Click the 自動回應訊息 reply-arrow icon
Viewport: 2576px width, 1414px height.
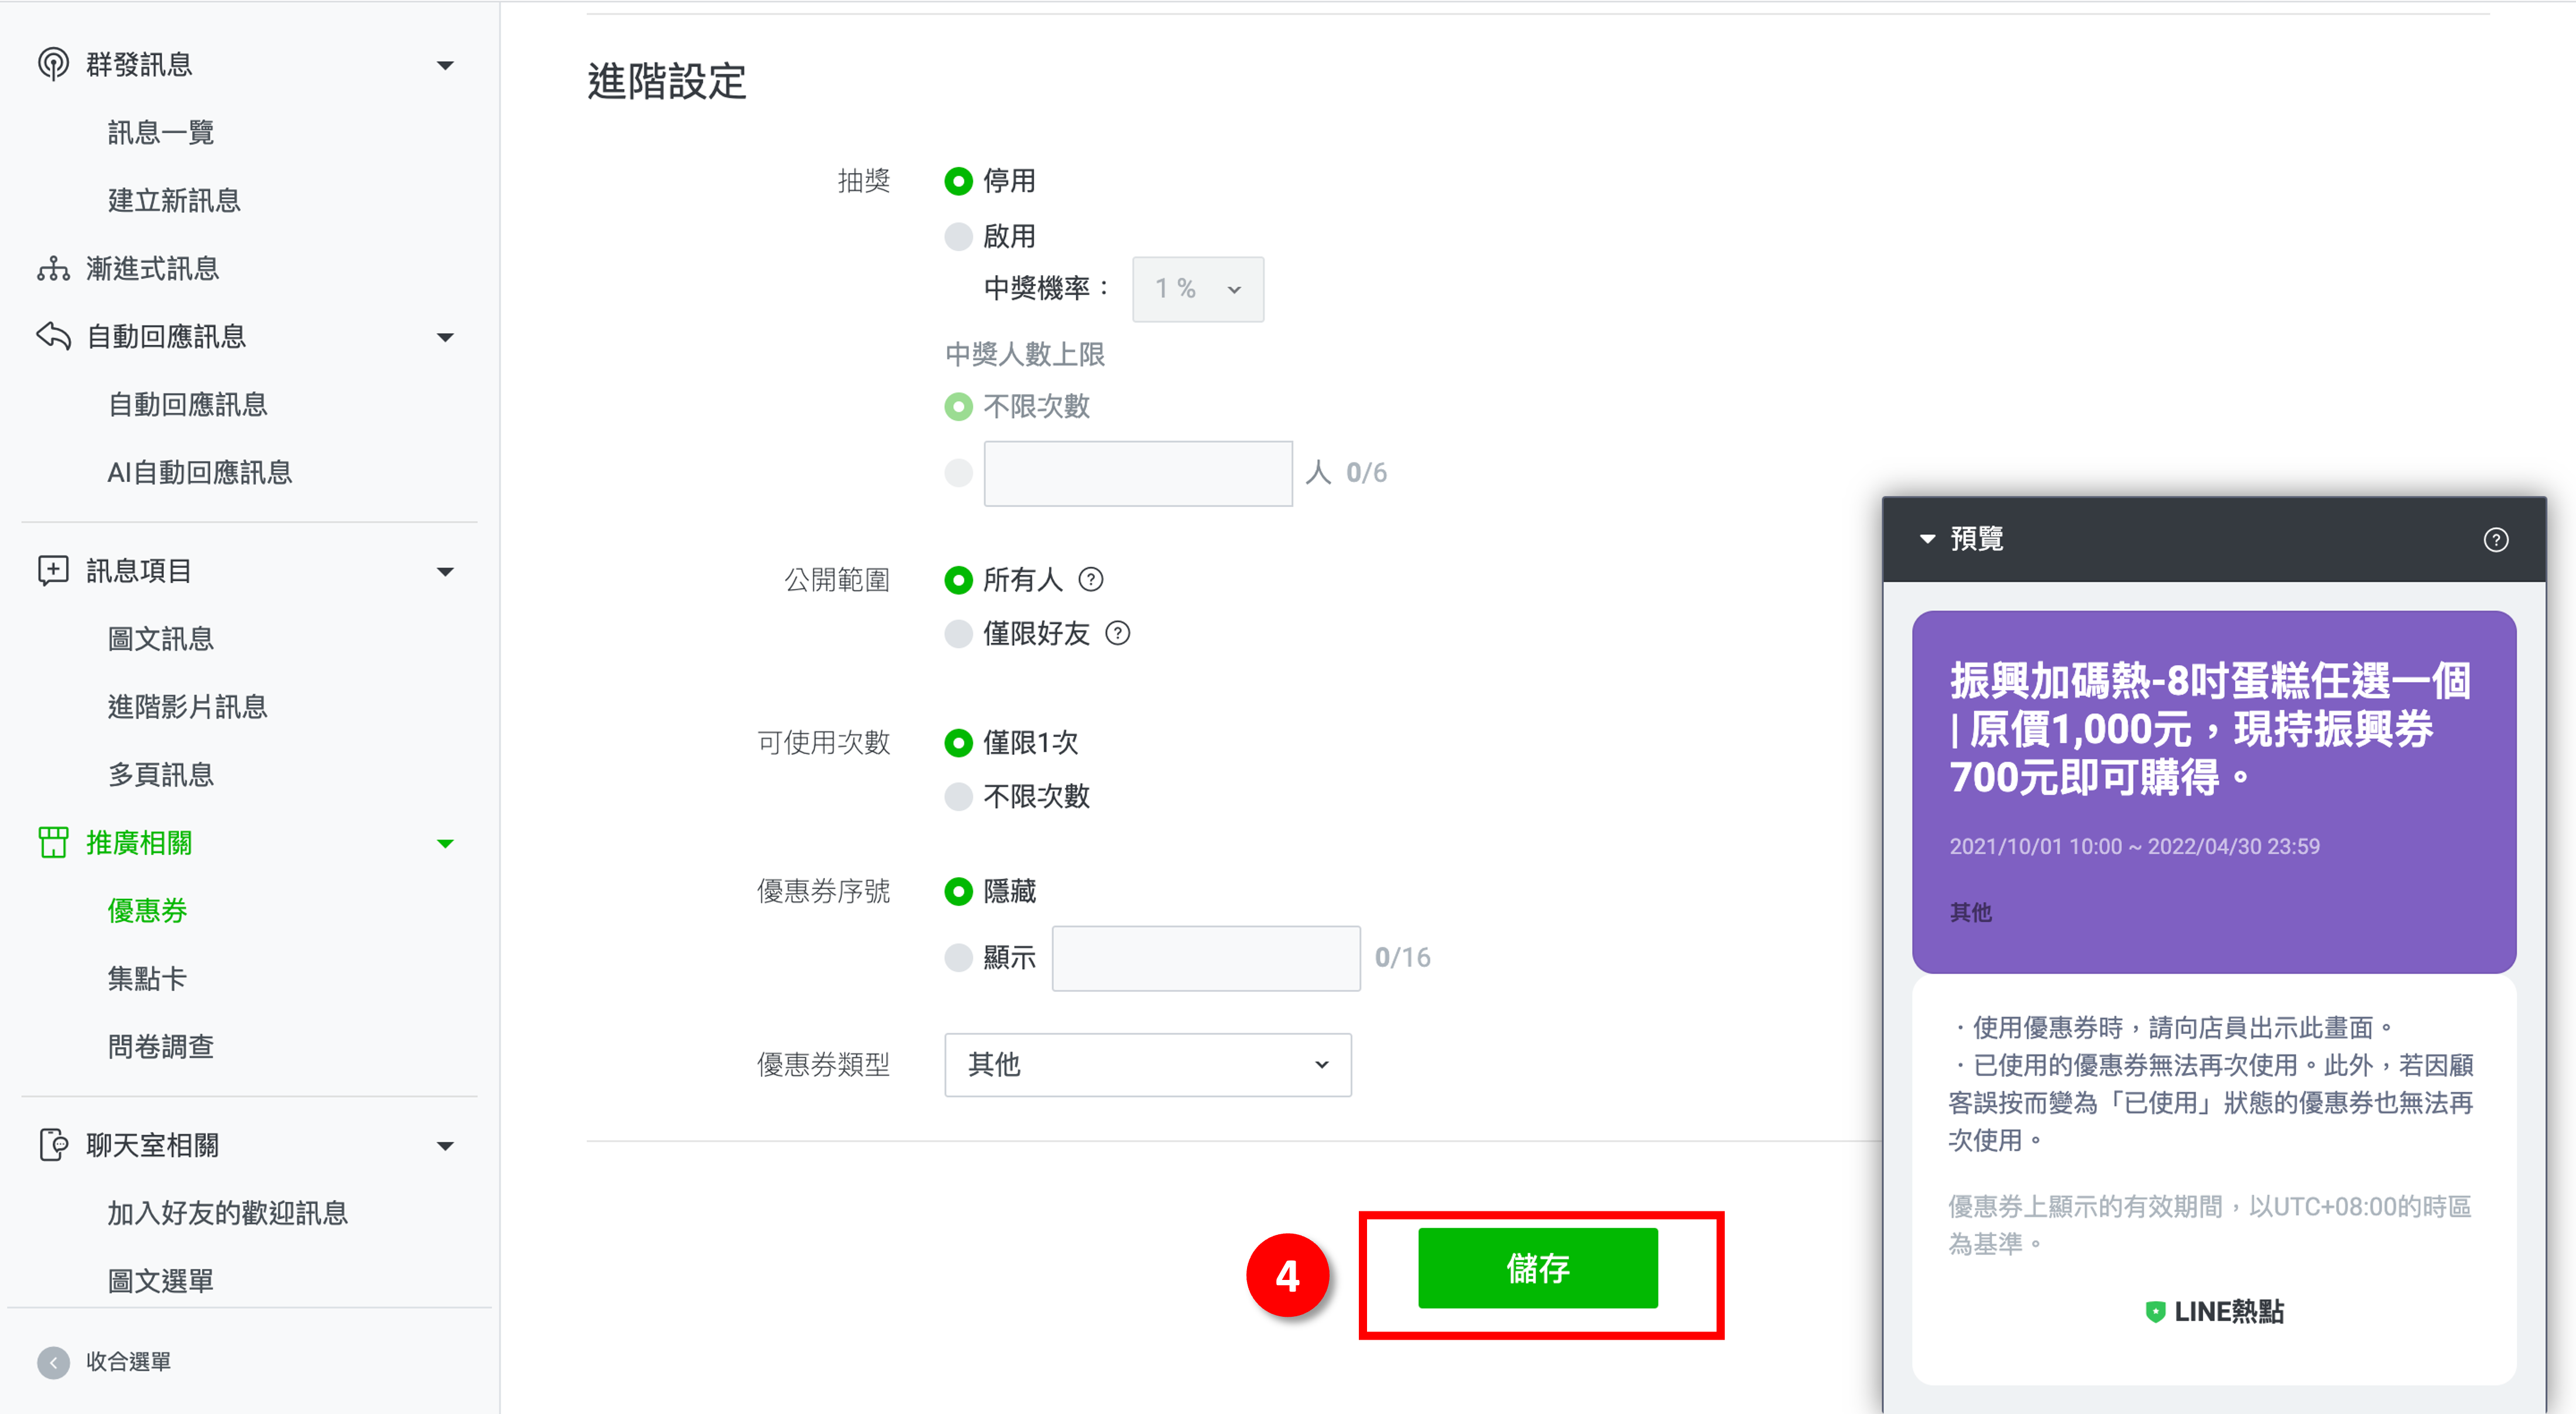(53, 336)
